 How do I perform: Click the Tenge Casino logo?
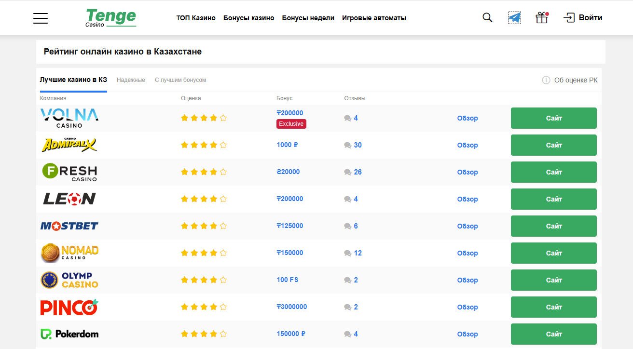click(111, 18)
